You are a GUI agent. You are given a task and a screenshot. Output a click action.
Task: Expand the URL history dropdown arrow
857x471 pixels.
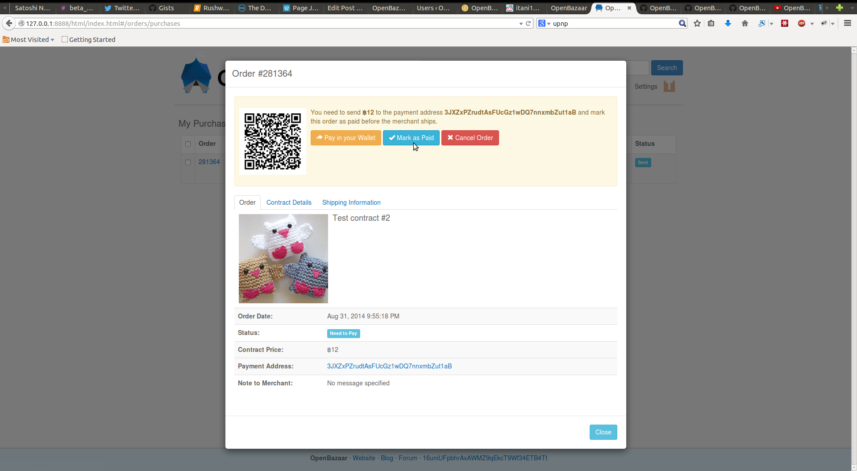(521, 24)
